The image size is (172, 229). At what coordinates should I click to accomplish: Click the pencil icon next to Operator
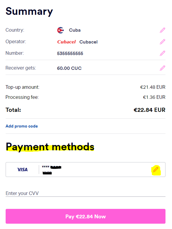(162, 42)
